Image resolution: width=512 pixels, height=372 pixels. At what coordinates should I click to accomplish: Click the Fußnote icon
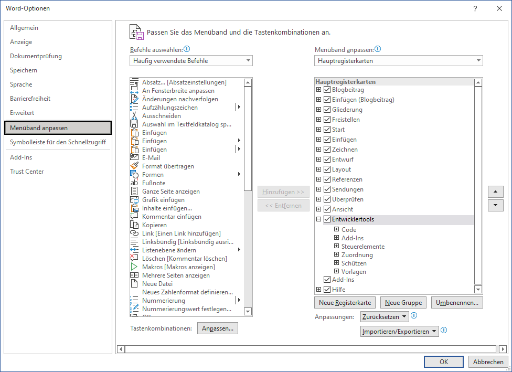134,183
